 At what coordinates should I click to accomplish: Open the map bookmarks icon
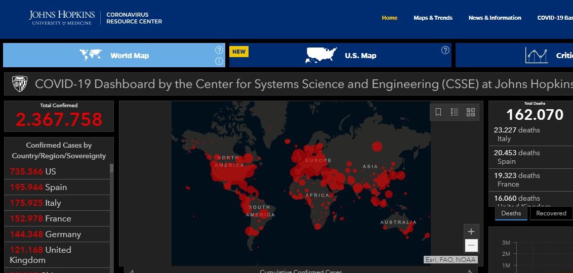click(438, 112)
